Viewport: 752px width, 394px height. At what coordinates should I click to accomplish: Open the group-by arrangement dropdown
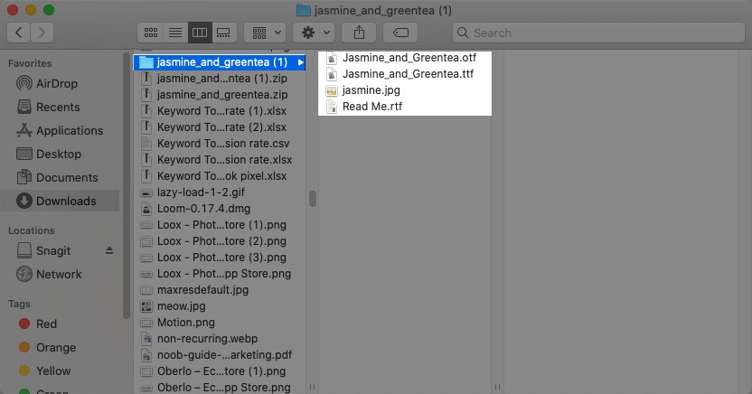click(265, 33)
